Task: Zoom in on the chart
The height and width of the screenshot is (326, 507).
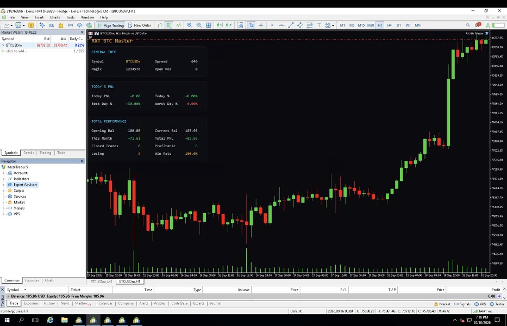Action: [190, 25]
